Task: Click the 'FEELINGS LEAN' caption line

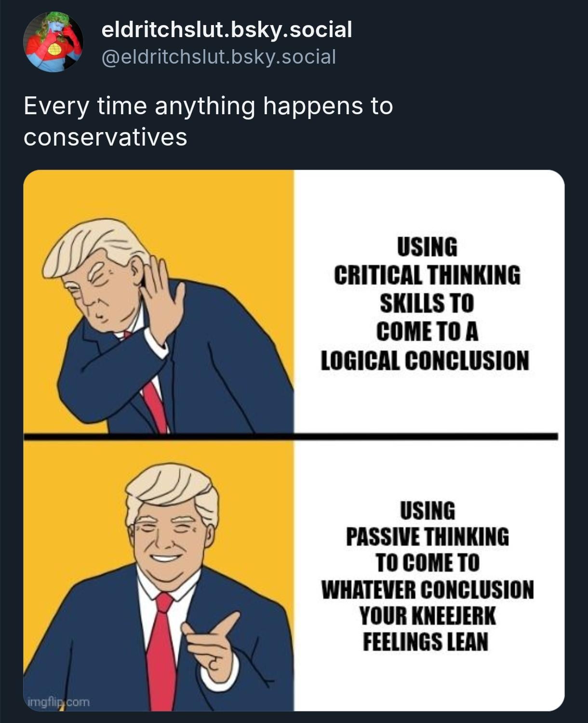Action: (425, 642)
